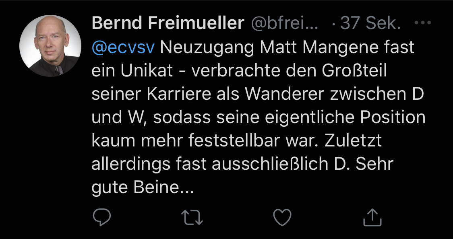Click the closing text 'gute Beine...'

pyautogui.click(x=143, y=187)
